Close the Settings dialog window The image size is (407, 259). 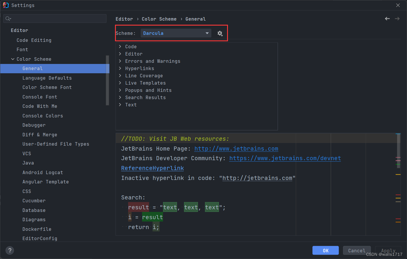398,5
